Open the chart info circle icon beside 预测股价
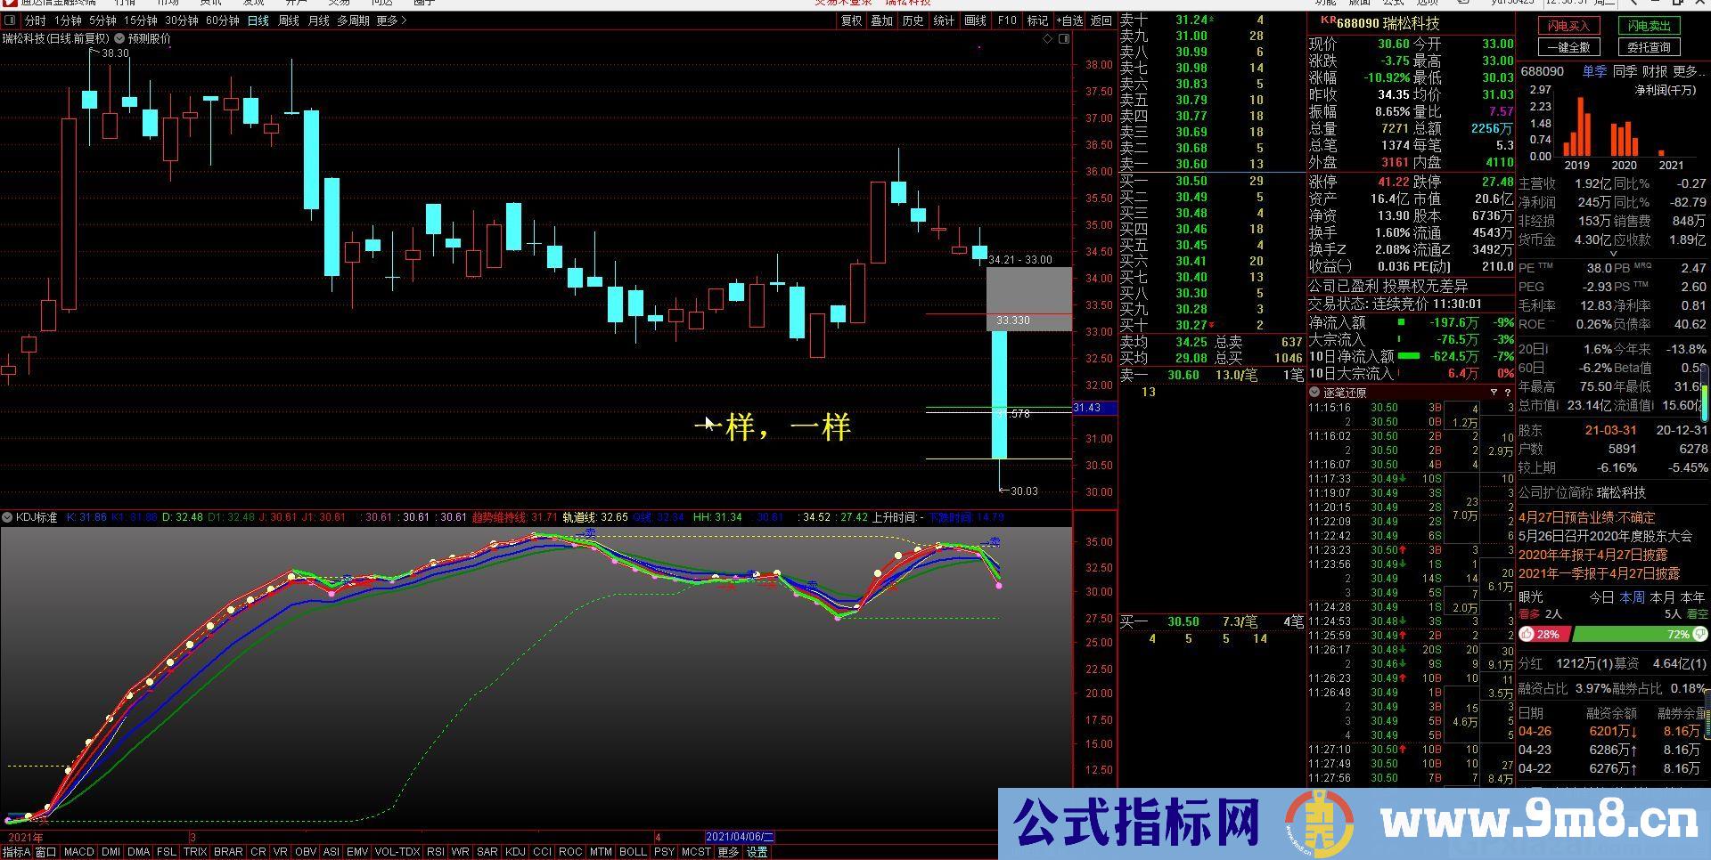 coord(119,38)
